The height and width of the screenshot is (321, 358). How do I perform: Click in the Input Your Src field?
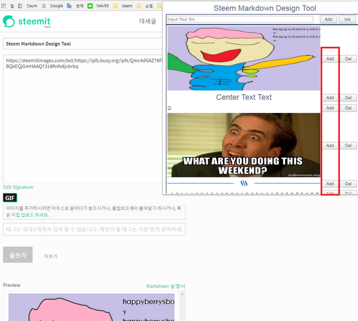(x=240, y=20)
